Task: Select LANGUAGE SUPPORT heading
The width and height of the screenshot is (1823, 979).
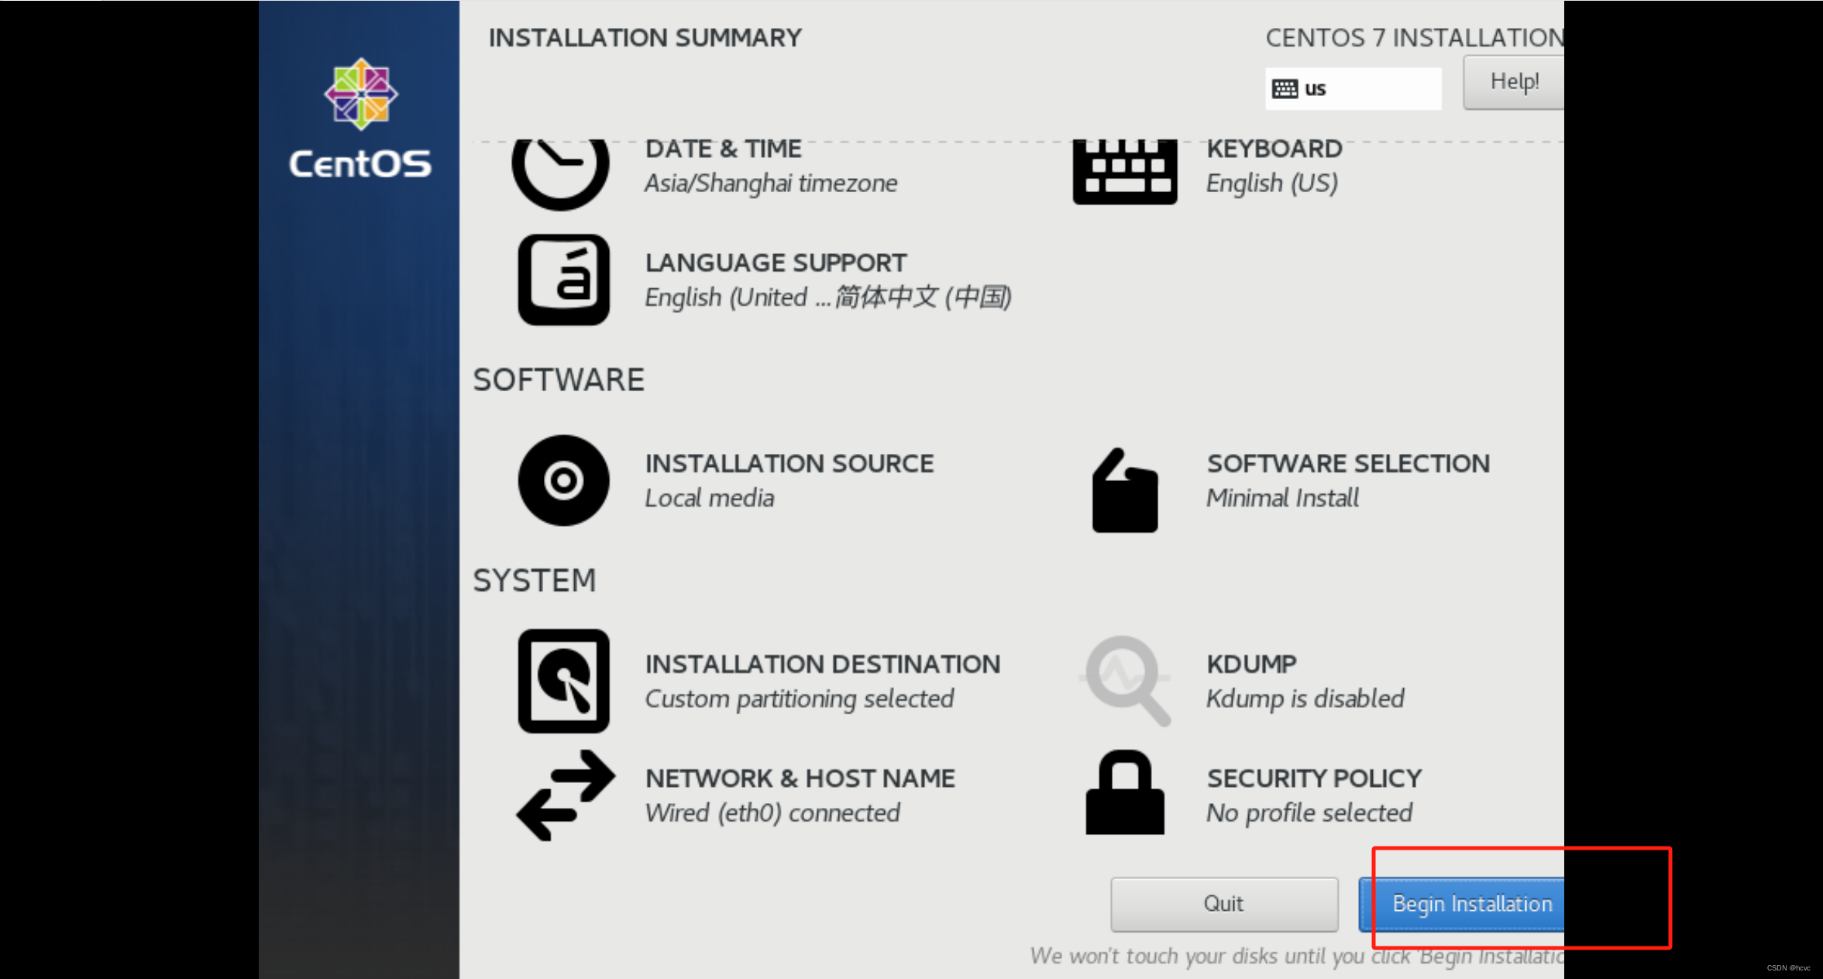Action: tap(776, 263)
